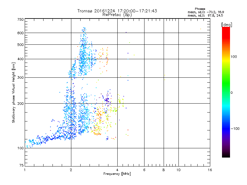Click the colorbar tick label '-100'
Image resolution: width=247 pixels, height=185 pixels.
235,129
